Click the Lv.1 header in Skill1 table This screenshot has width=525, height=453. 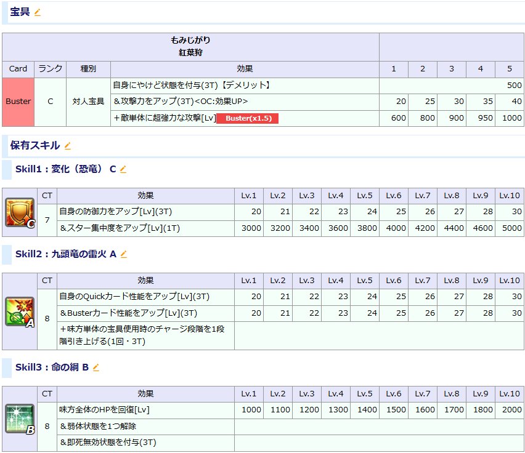(249, 196)
